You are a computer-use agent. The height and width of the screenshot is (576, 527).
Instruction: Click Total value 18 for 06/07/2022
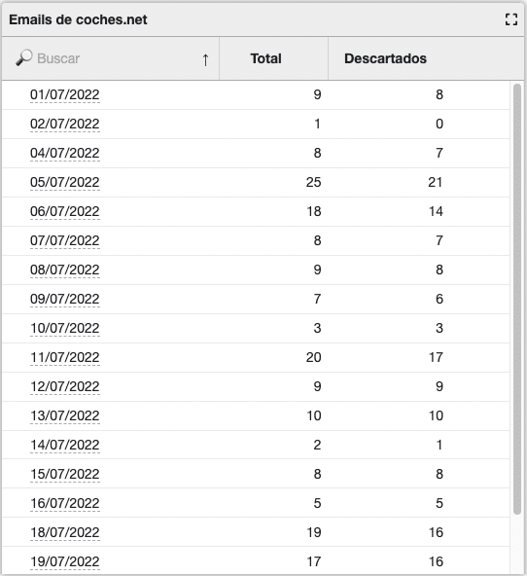314,211
